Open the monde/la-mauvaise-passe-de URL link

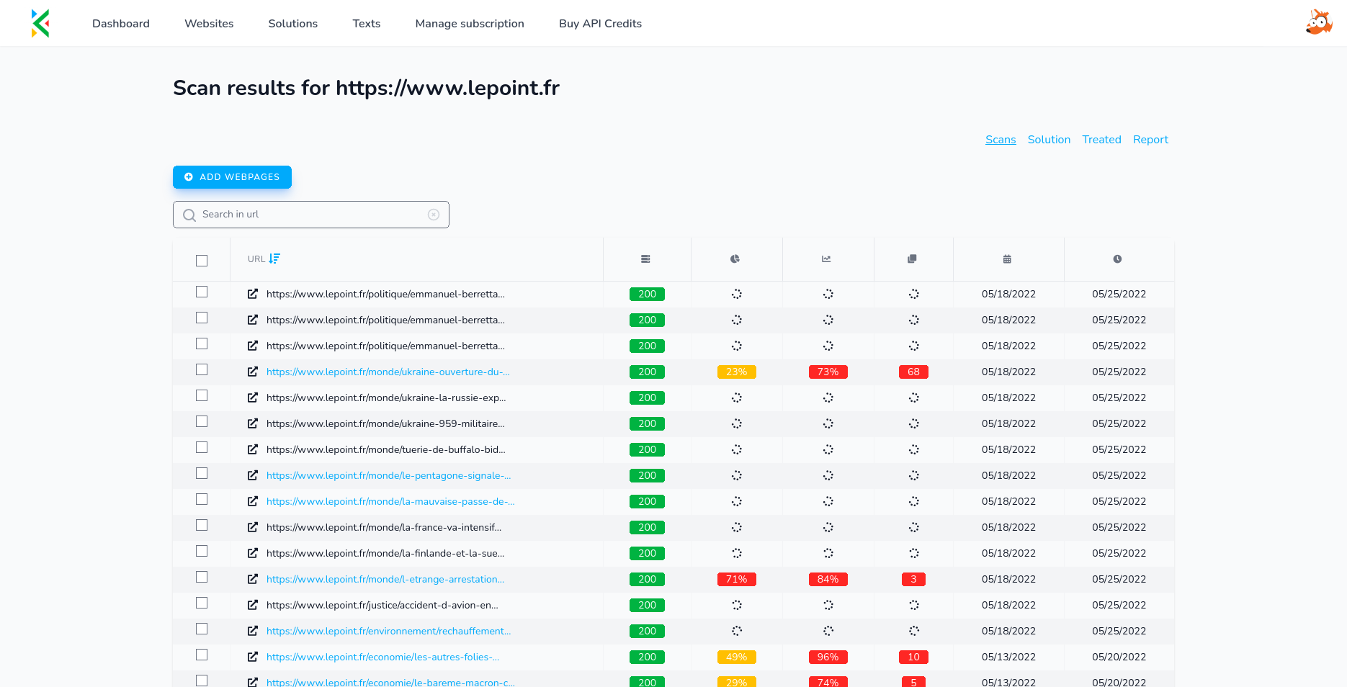pyautogui.click(x=390, y=501)
